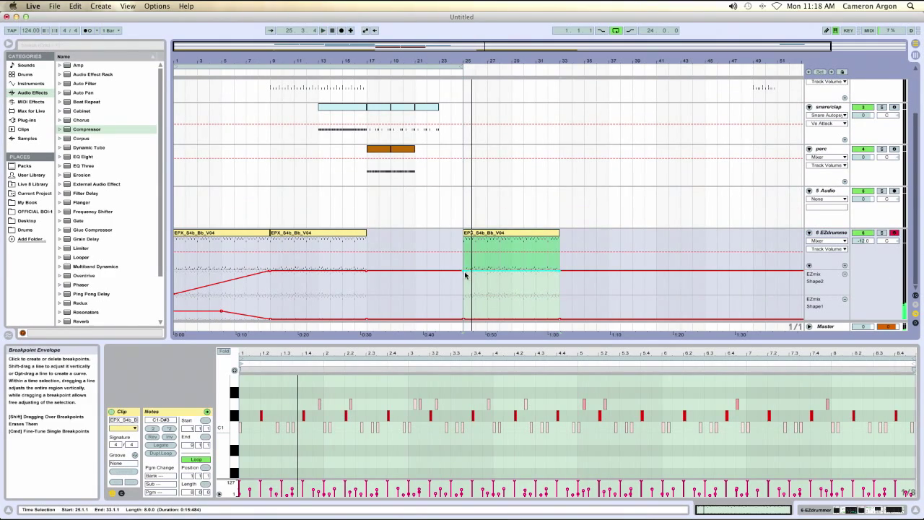The width and height of the screenshot is (924, 520).
Task: Click the MIDI overdub plus button
Action: (351, 30)
